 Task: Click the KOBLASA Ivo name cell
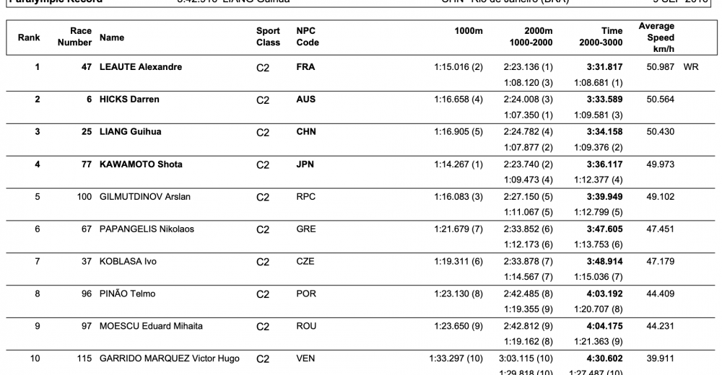(x=128, y=261)
